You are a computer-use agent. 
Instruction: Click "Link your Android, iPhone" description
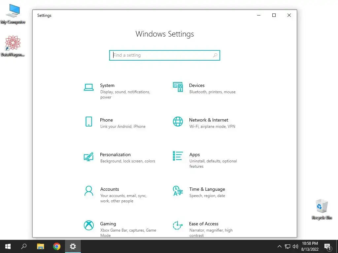pyautogui.click(x=123, y=126)
